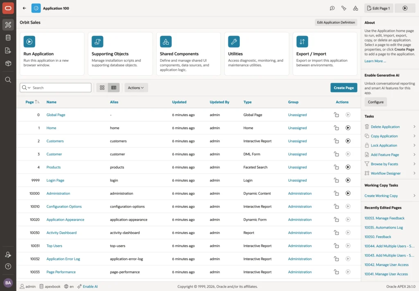
Task: Switch to report table view
Action: pyautogui.click(x=114, y=88)
